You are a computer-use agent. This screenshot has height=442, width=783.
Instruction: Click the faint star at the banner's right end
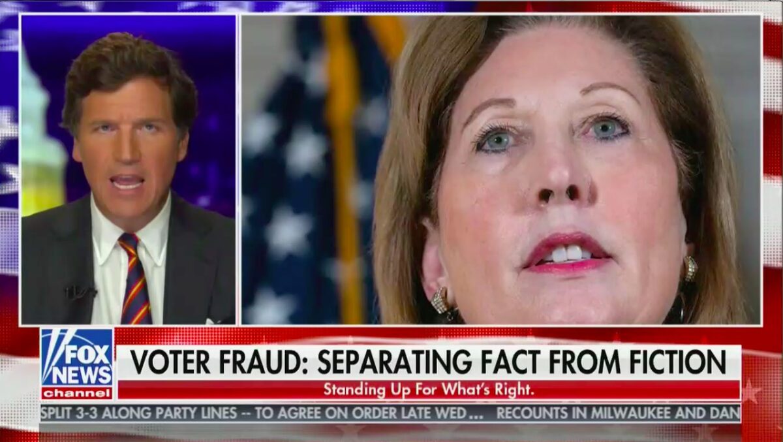tap(751, 390)
